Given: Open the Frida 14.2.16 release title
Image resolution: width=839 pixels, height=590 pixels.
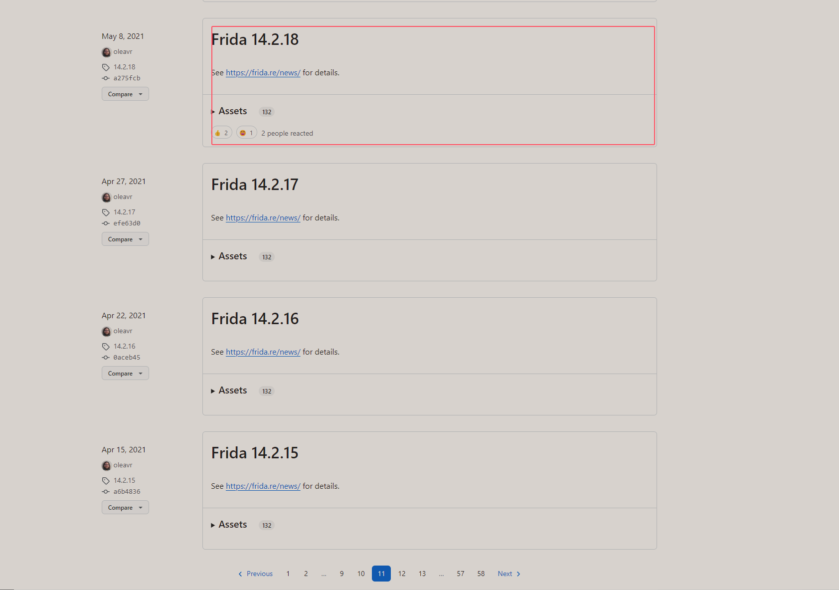Looking at the screenshot, I should click(255, 319).
